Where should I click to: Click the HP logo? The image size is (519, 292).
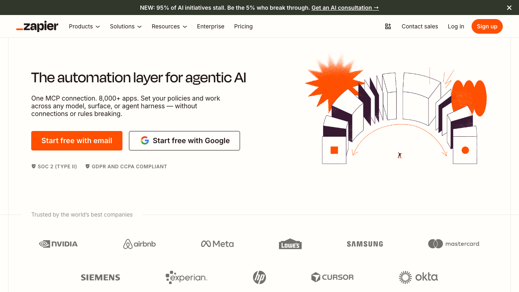(259, 277)
